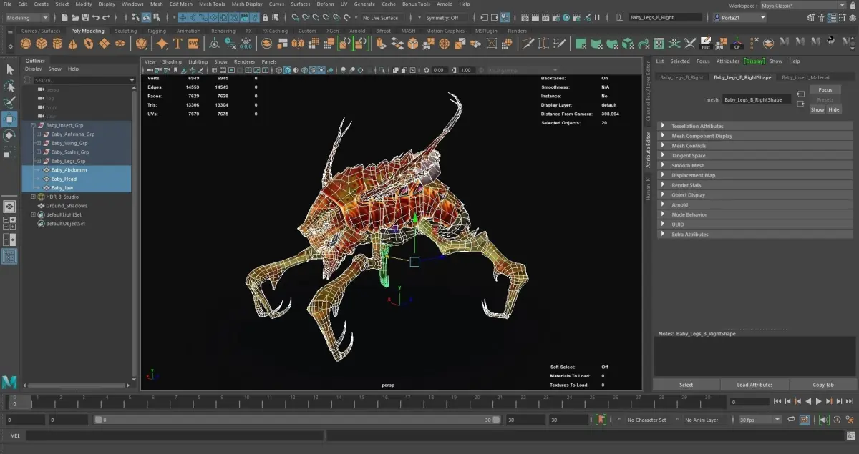Click the redo arrow icon

107,17
